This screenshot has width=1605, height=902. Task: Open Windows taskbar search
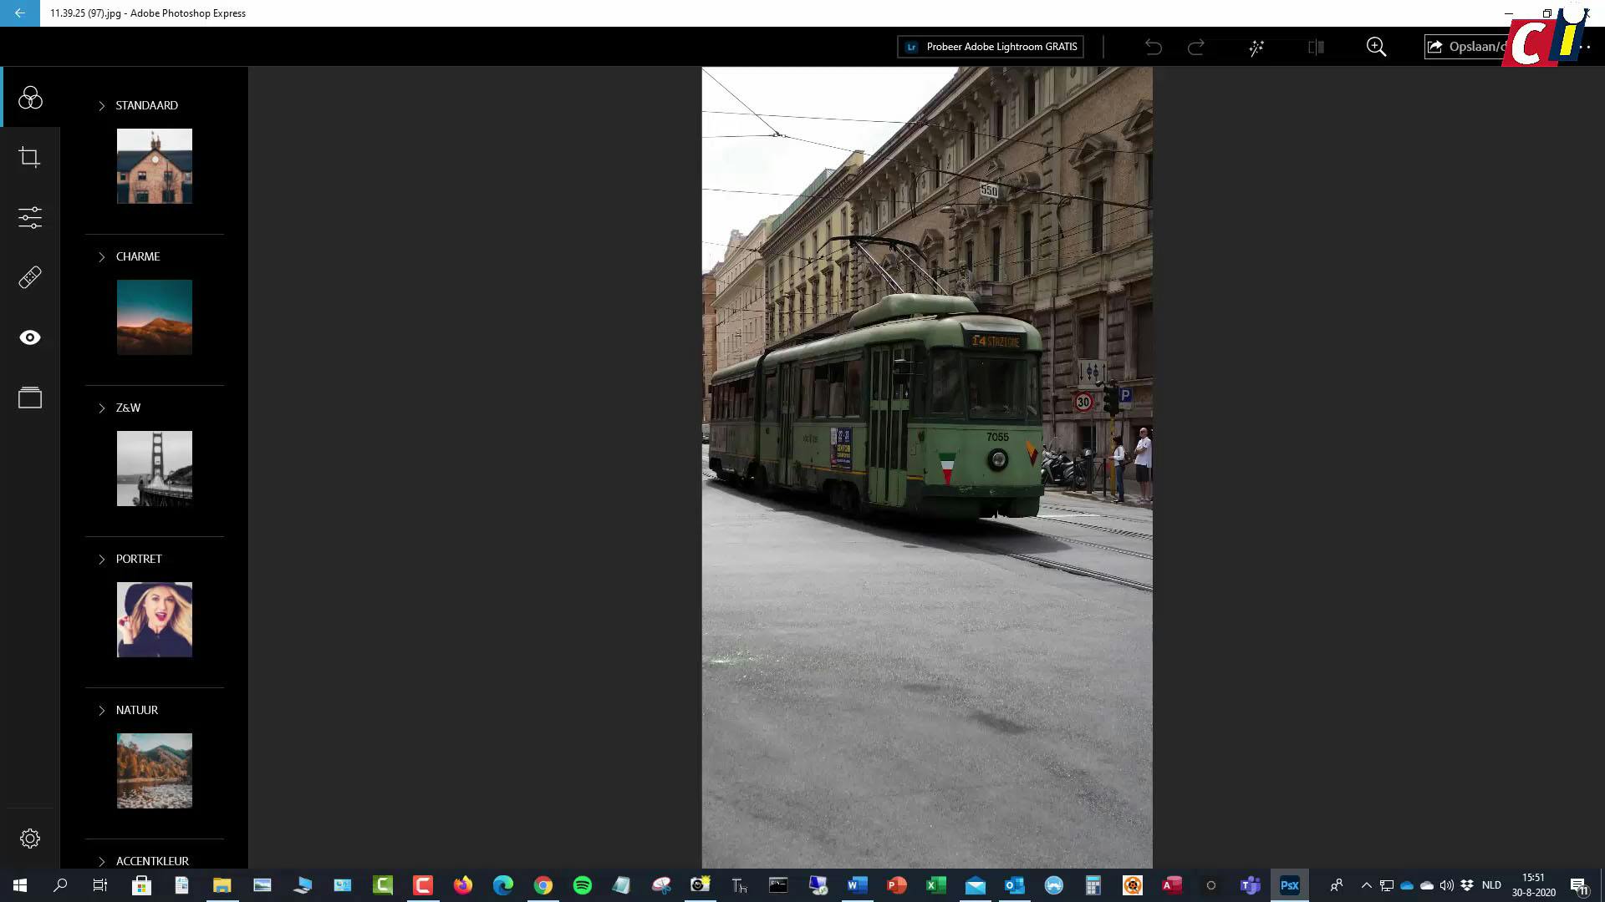(x=60, y=885)
